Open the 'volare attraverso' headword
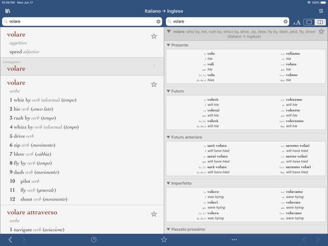This screenshot has height=246, width=328. 32,212
